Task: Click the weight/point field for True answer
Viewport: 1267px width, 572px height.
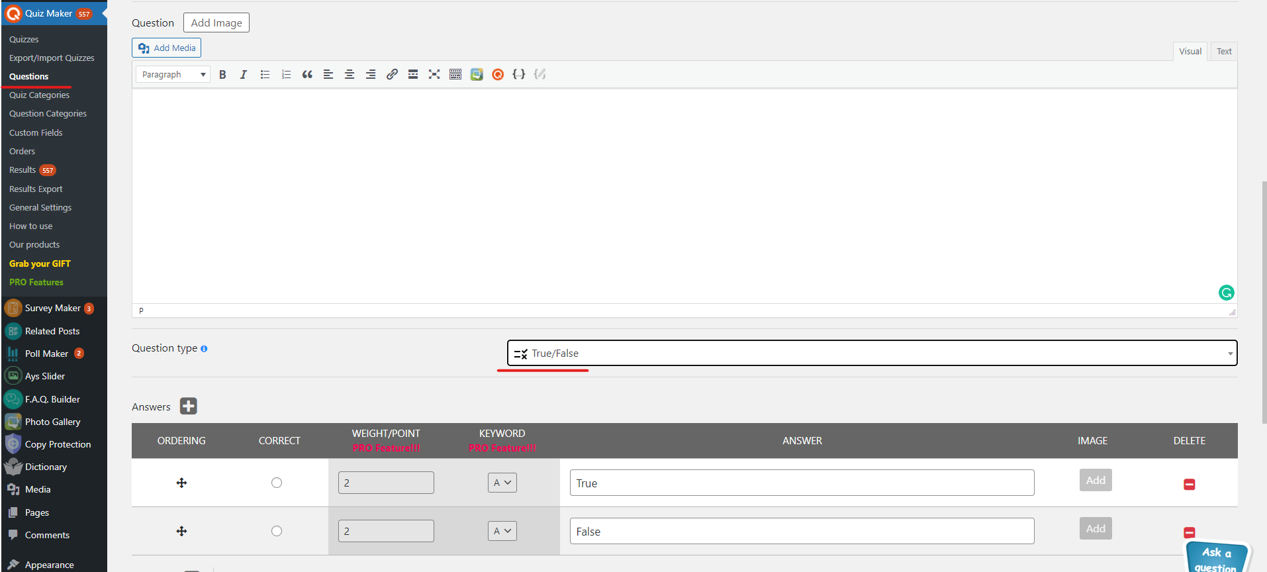Action: click(386, 483)
